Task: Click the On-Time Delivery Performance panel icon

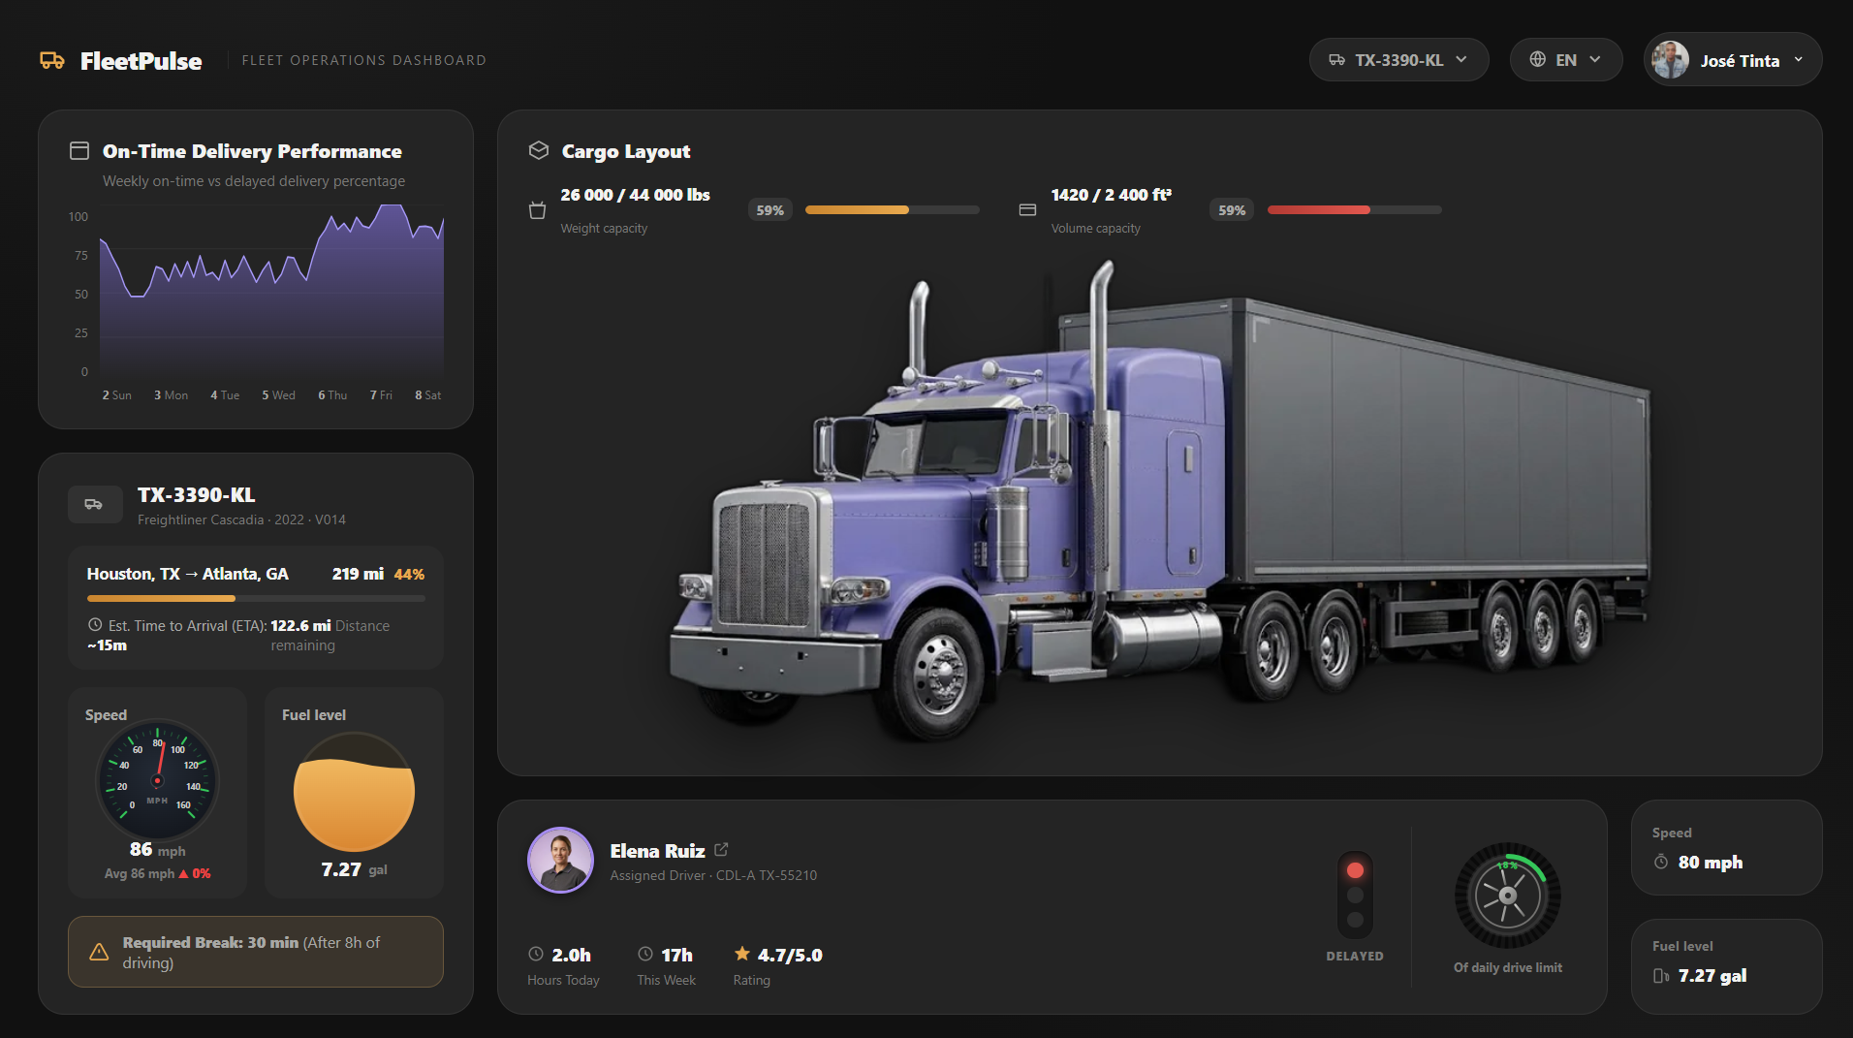Action: (79, 151)
